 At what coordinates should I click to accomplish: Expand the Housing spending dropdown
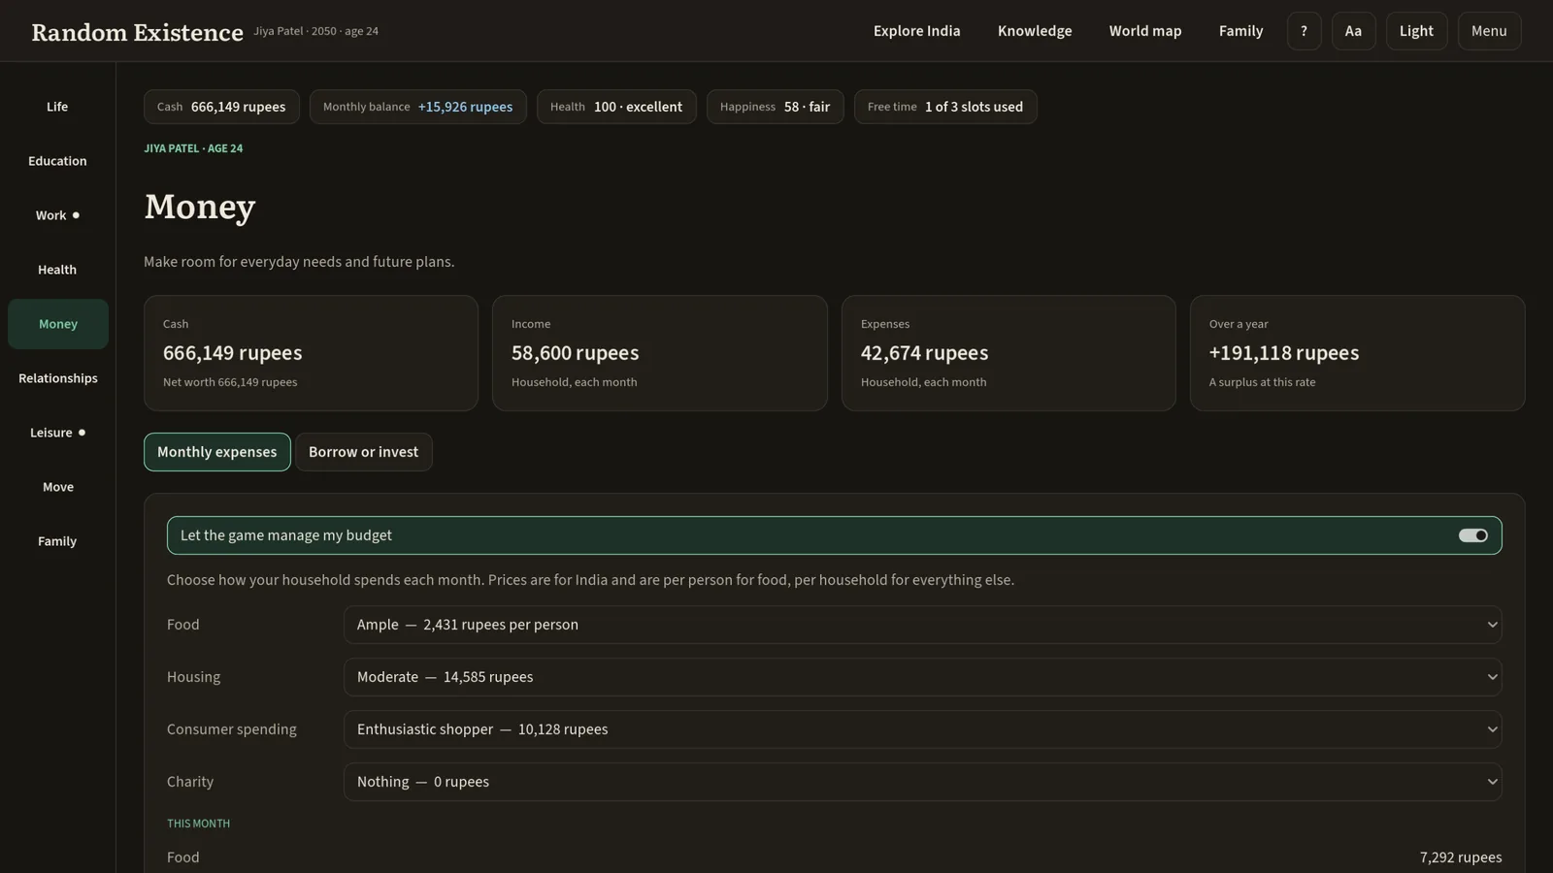(x=922, y=677)
